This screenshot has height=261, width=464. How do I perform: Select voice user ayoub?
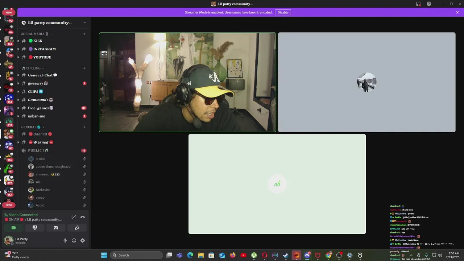(57, 198)
